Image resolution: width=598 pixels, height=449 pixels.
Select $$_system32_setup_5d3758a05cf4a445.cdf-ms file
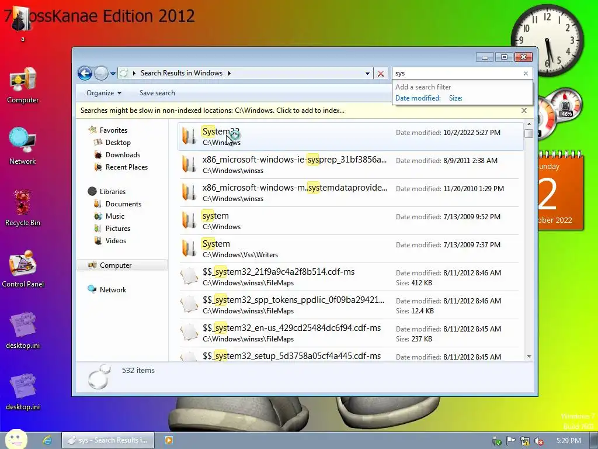tap(349, 355)
